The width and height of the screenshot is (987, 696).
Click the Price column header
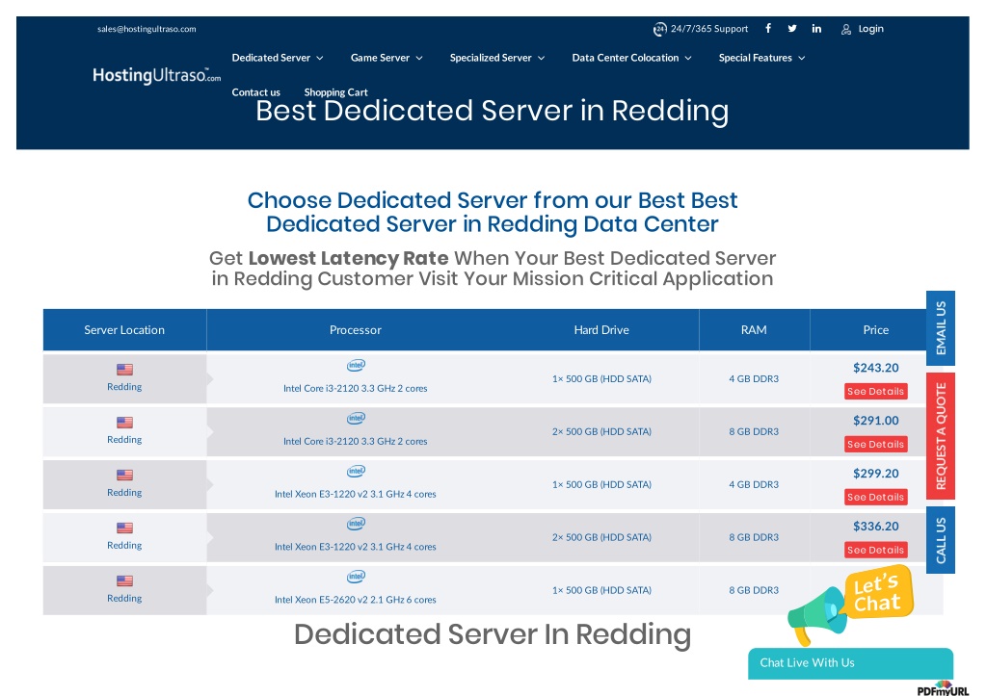click(875, 330)
